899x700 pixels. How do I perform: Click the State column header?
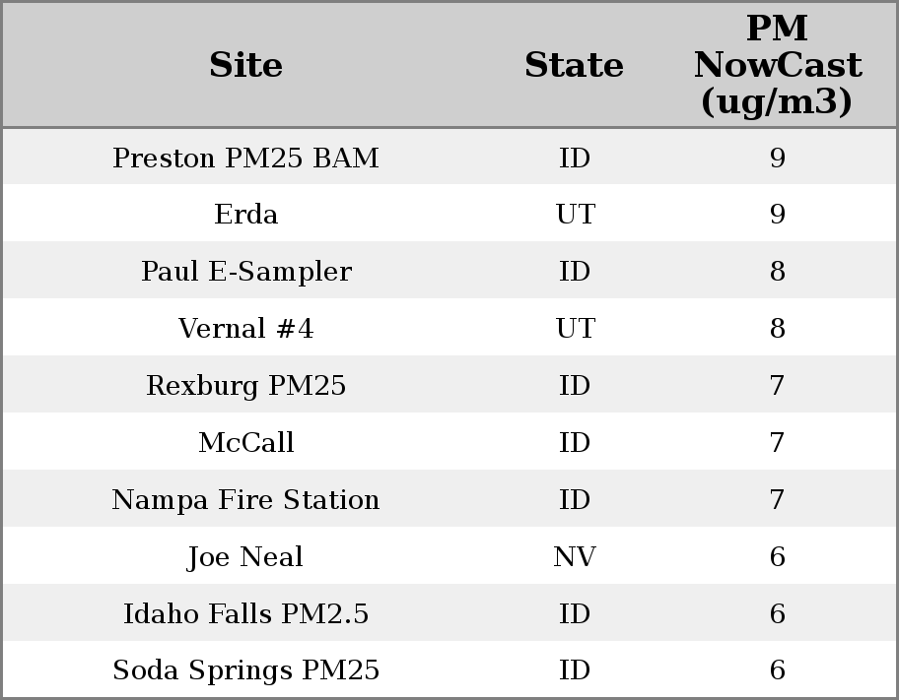pyautogui.click(x=574, y=65)
